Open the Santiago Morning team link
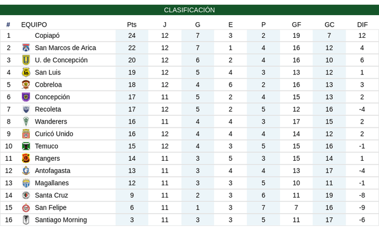This screenshot has height=242, width=379. 61,220
